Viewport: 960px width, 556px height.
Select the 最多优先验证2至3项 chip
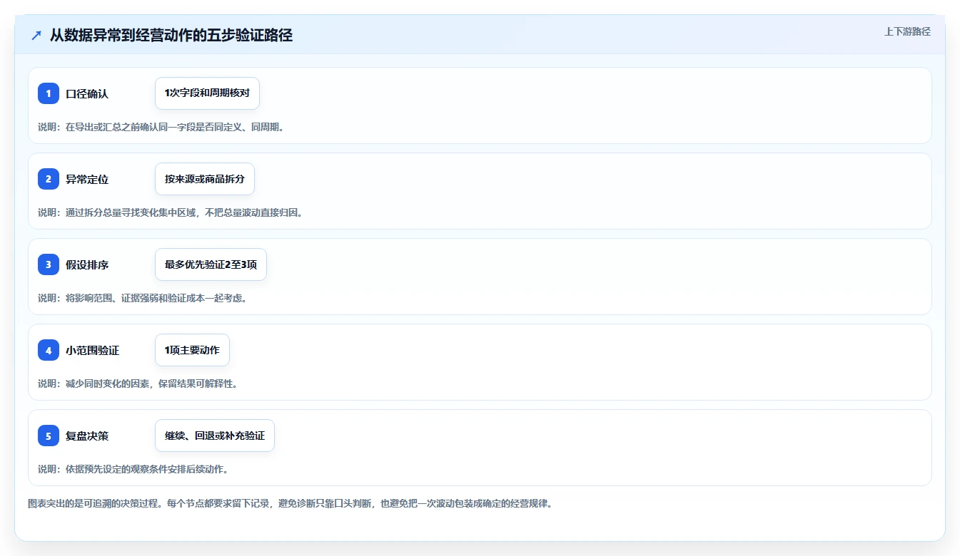coord(211,264)
